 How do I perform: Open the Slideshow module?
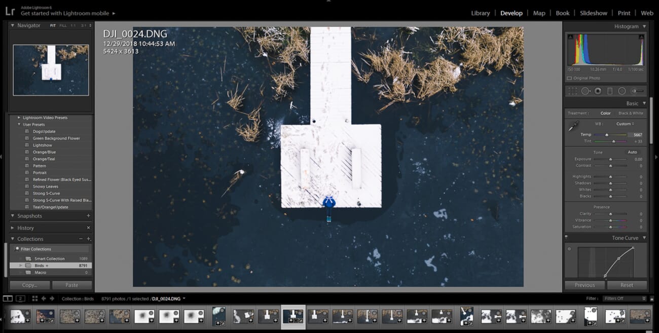[593, 13]
